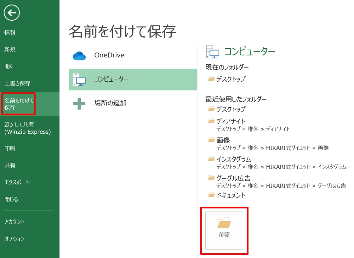This screenshot has width=354, height=258.
Task: Click the 参照 browse button
Action: tap(224, 230)
